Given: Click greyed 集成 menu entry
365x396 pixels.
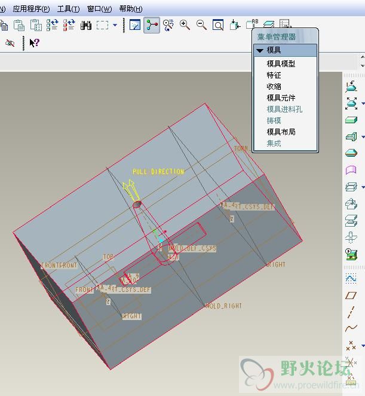Looking at the screenshot, I should tap(274, 144).
